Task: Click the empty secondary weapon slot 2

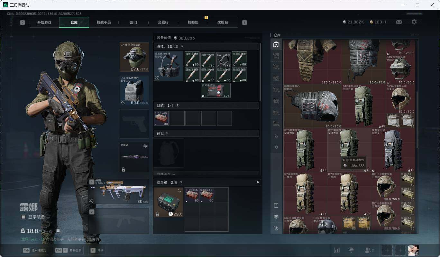Action: [x=119, y=221]
